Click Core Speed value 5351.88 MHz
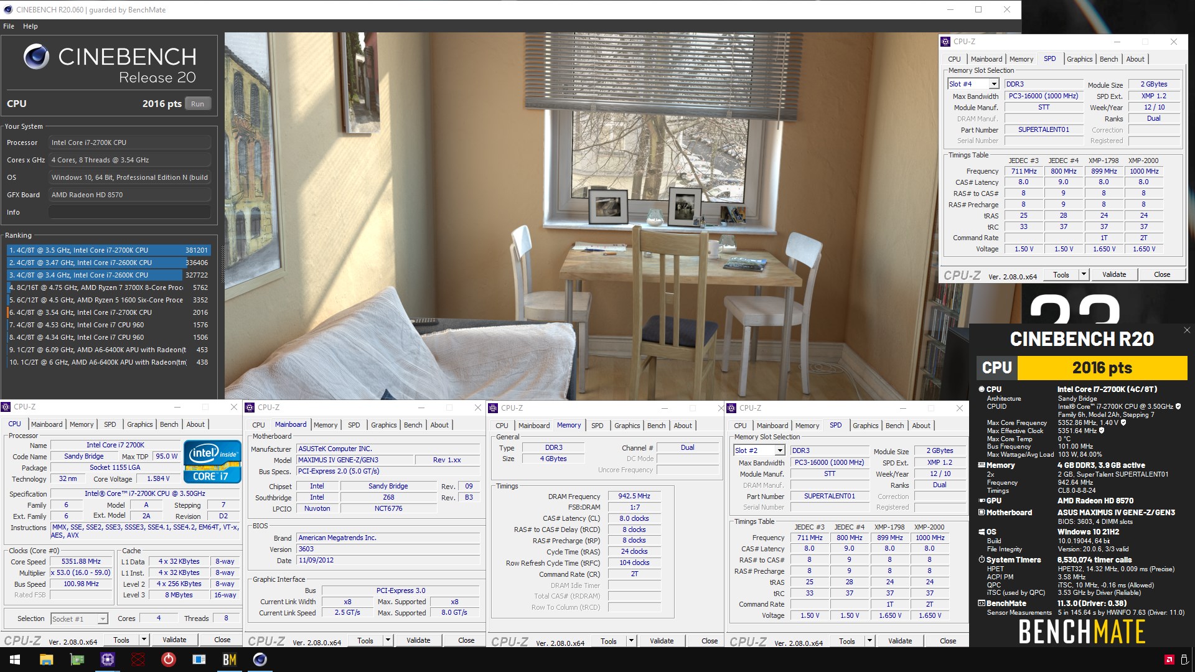 pos(81,562)
